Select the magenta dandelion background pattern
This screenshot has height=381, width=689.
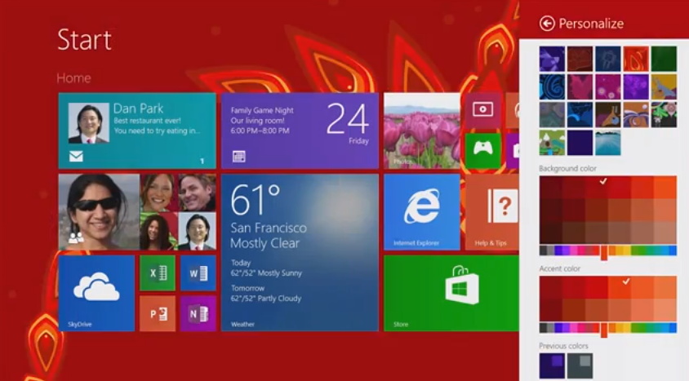(608, 87)
